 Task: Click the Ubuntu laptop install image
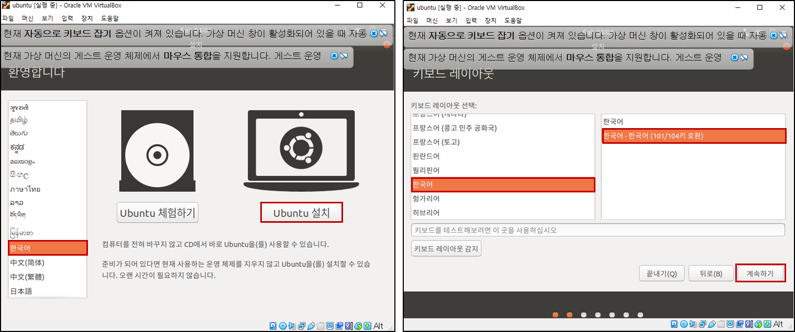tap(301, 151)
